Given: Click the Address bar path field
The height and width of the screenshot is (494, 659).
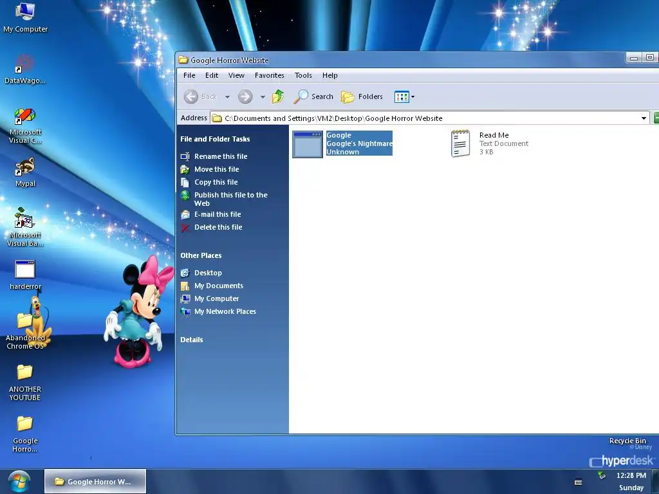Looking at the screenshot, I should pos(429,118).
